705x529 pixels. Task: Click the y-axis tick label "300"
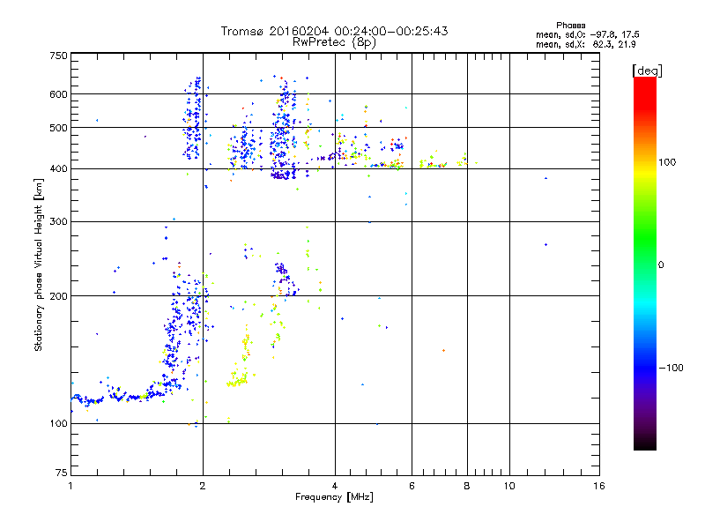(58, 222)
